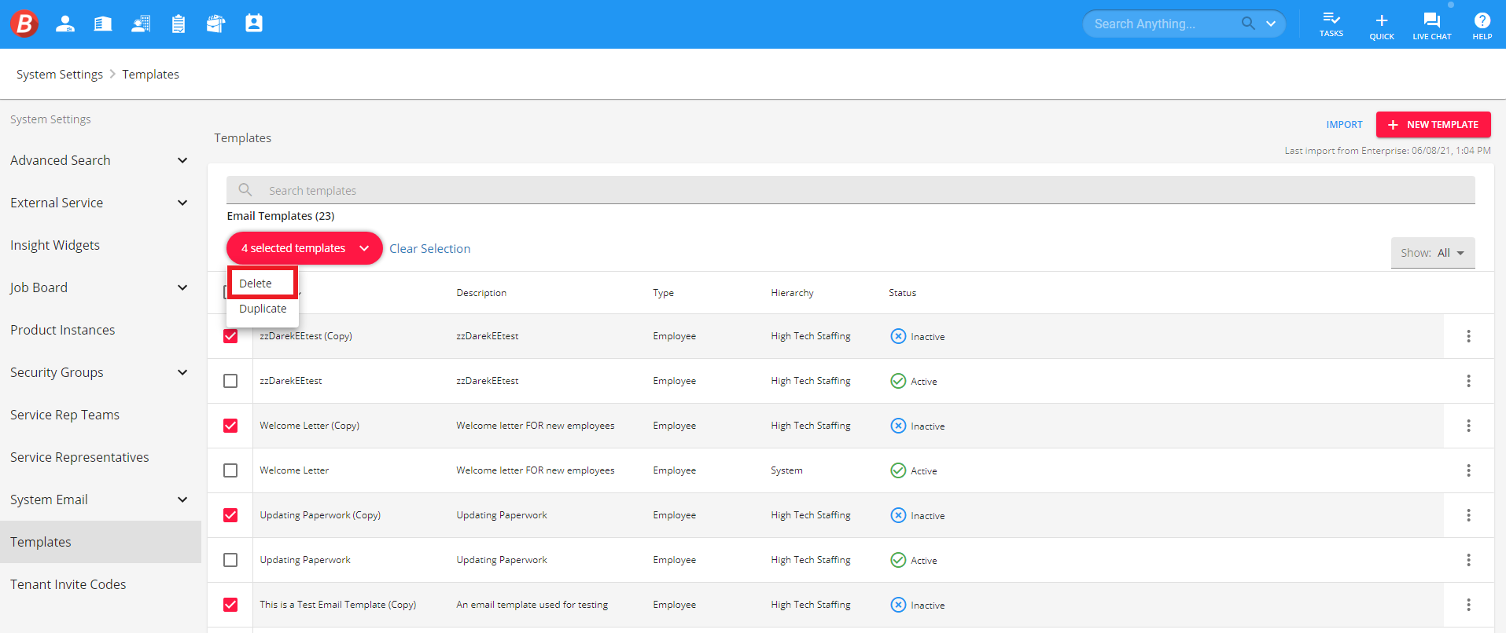Screen dimensions: 1506x633
Task: Toggle the 4 selected templates dropdown
Action: [304, 248]
